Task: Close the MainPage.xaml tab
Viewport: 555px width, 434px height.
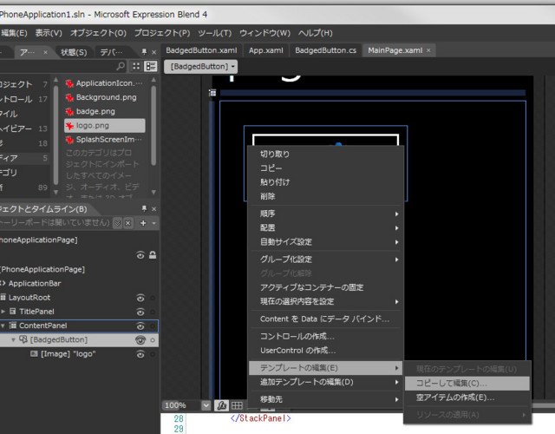Action: tap(428, 50)
